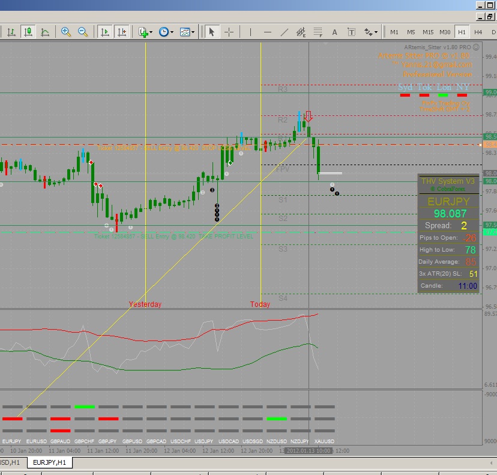Image resolution: width=497 pixels, height=475 pixels.
Task: Minimize the inner chart window
Action: (x=480, y=16)
